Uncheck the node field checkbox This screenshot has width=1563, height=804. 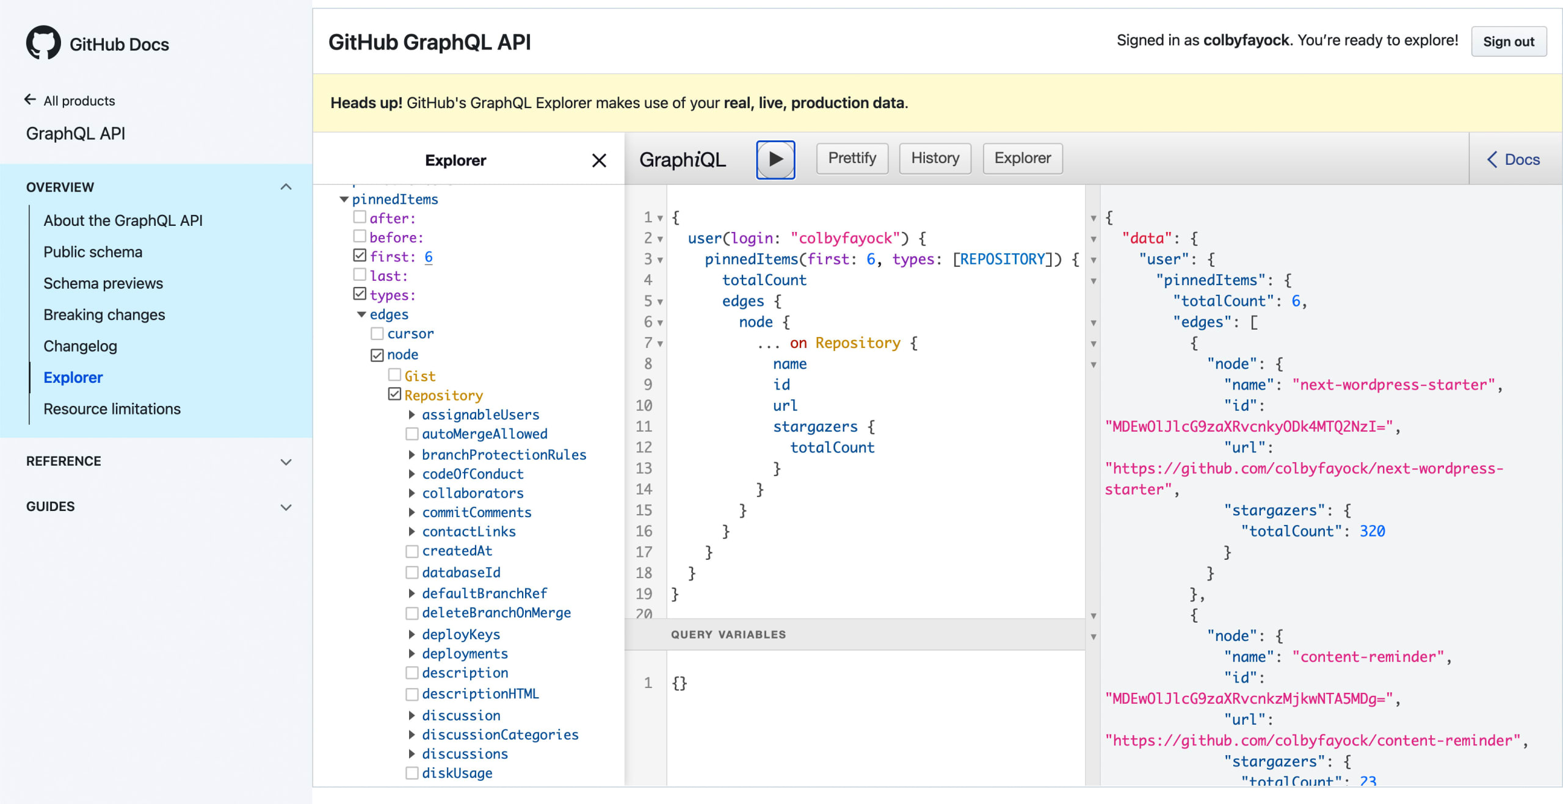pos(377,355)
